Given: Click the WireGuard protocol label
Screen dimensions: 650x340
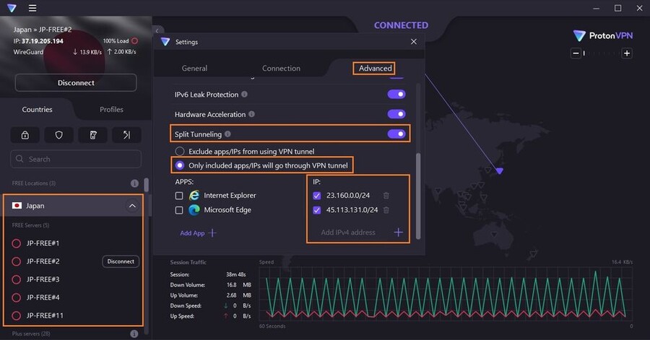Looking at the screenshot, I should coord(28,52).
